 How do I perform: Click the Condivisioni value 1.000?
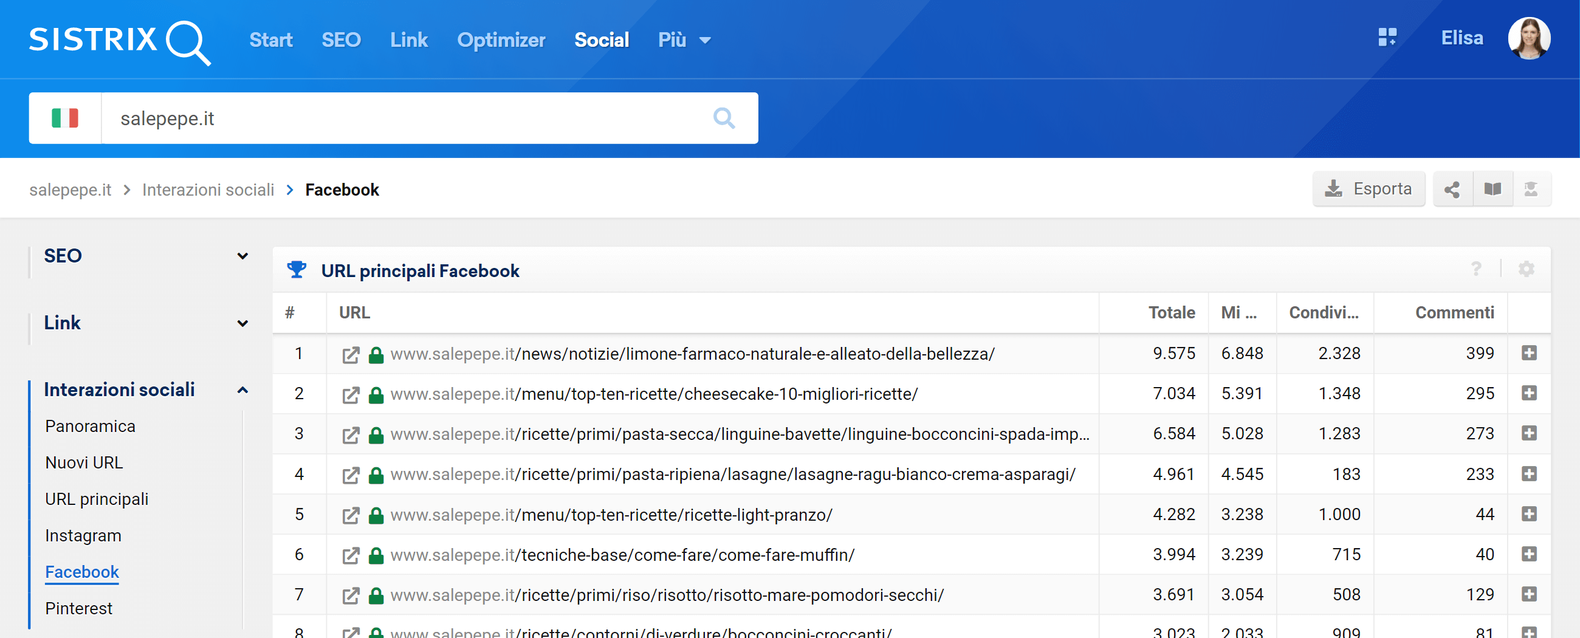coord(1339,515)
